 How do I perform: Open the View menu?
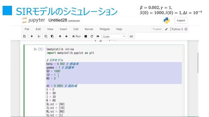[50, 29]
